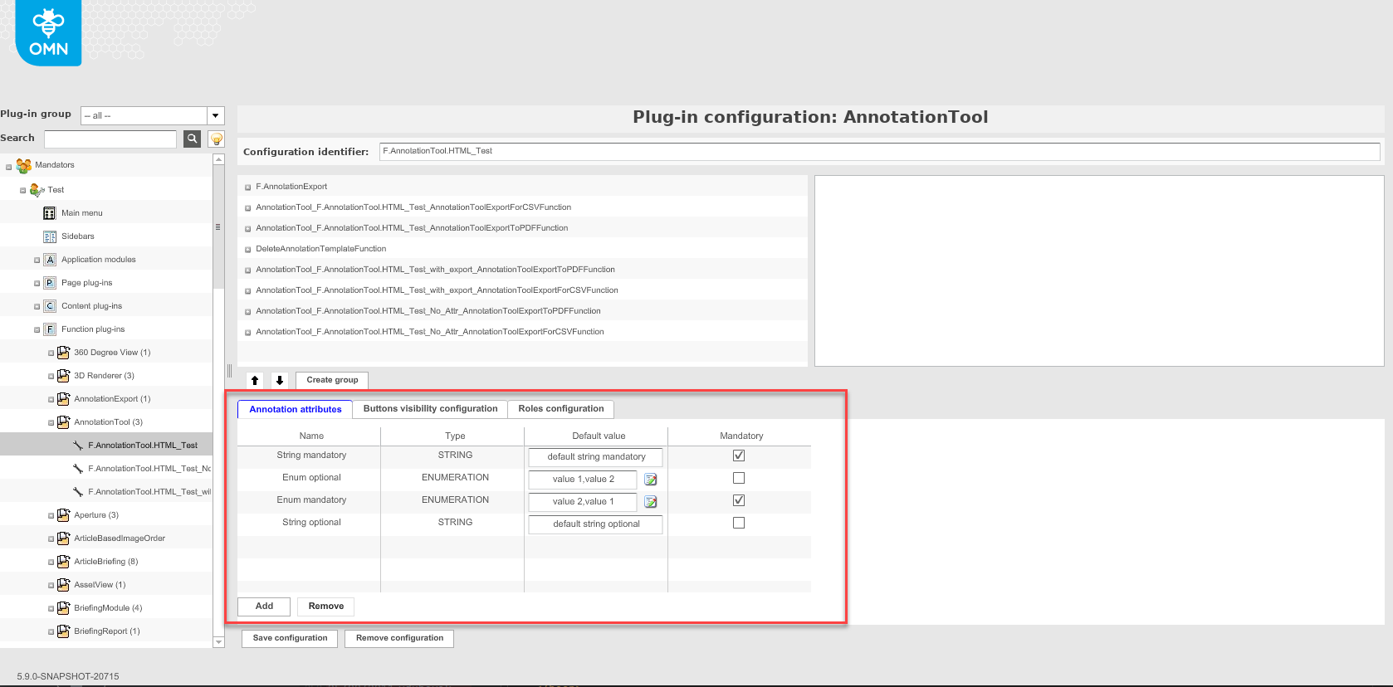The width and height of the screenshot is (1393, 687).
Task: Switch to Roles configuration tab
Action: point(561,409)
